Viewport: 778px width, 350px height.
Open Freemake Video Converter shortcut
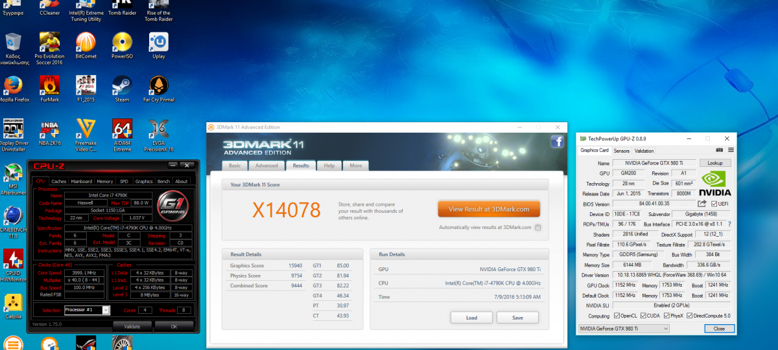(x=86, y=129)
